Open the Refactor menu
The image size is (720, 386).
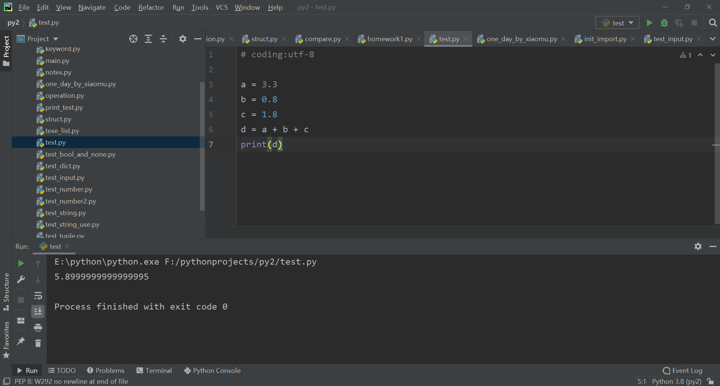151,7
